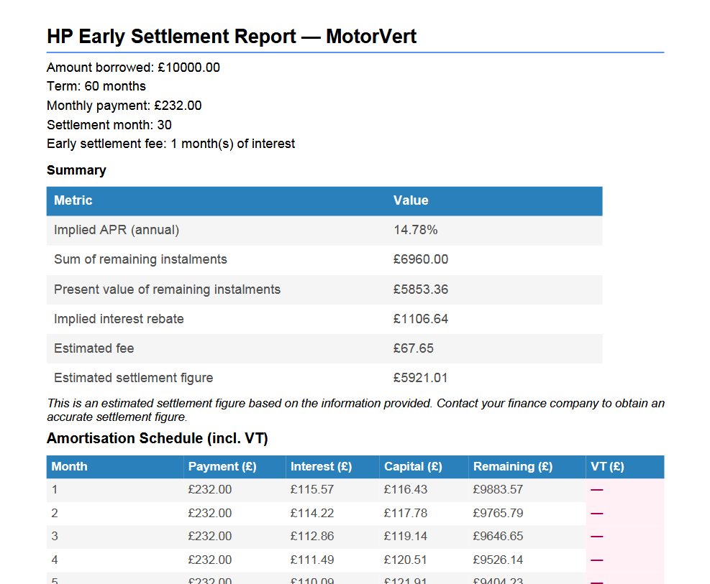Select capital amount £120.51 in month 4
Screen dimensions: 710x584
coord(406,560)
